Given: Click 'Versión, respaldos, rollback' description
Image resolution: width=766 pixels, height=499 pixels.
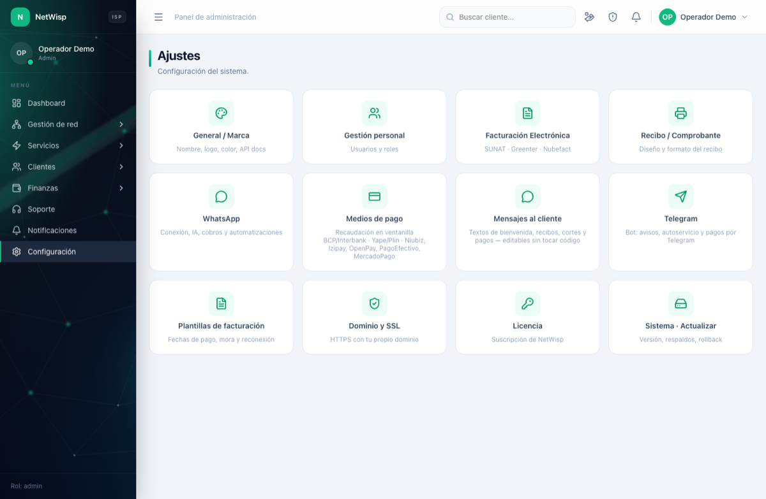Looking at the screenshot, I should pos(681,340).
